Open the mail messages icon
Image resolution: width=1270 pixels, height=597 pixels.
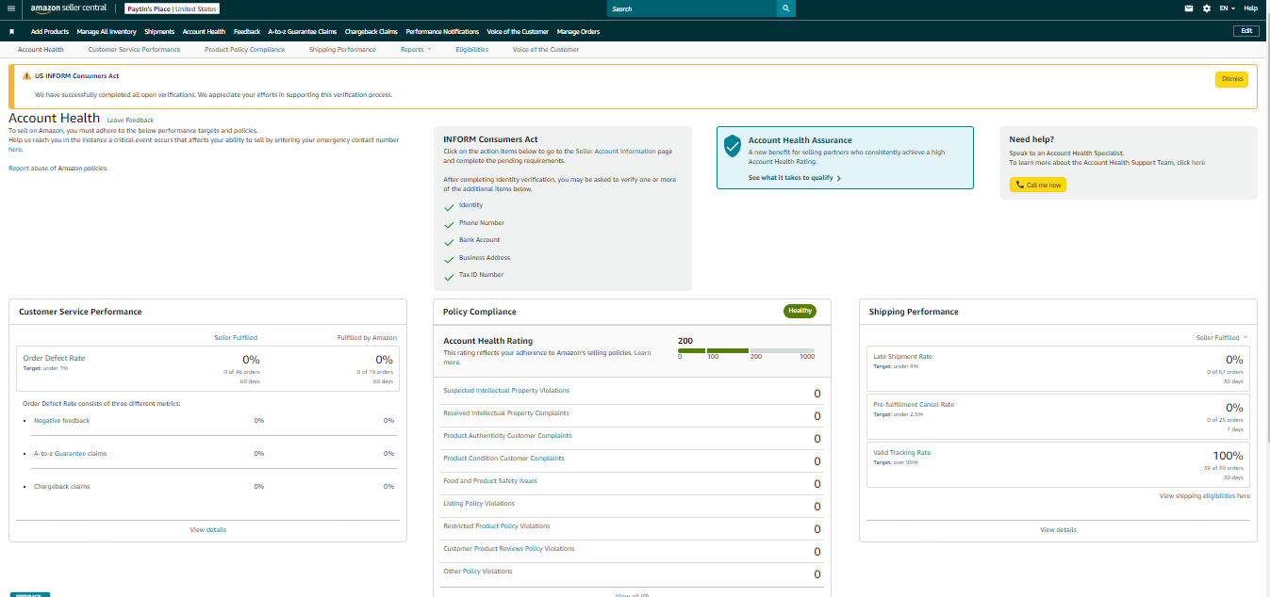1189,8
